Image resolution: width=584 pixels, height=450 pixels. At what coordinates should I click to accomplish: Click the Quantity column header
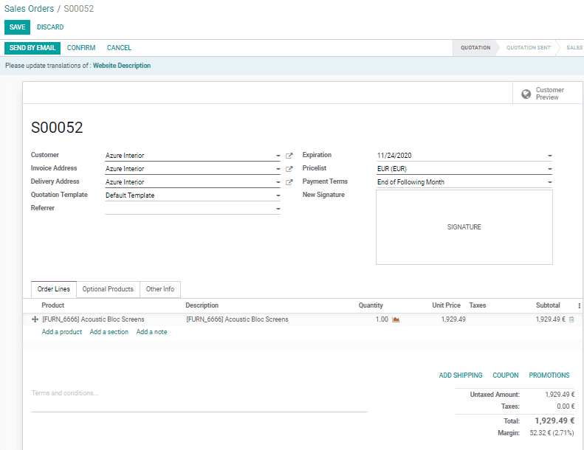click(371, 305)
